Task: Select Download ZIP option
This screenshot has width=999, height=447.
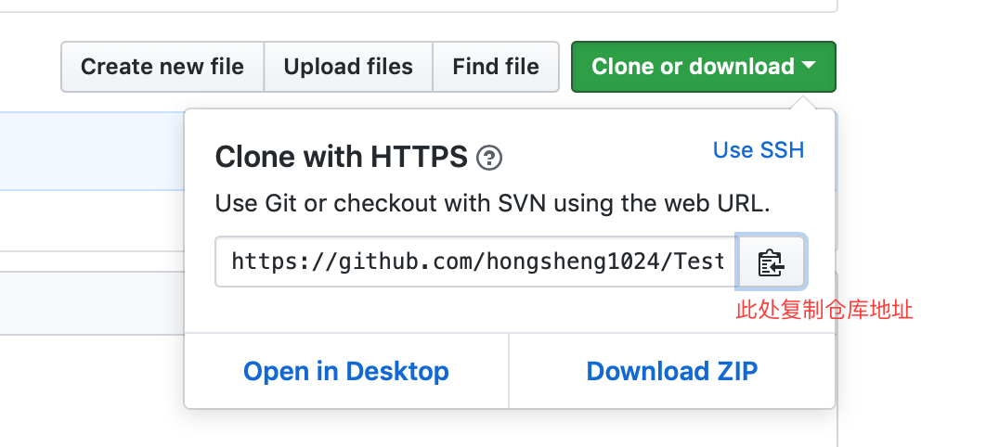Action: [x=672, y=371]
